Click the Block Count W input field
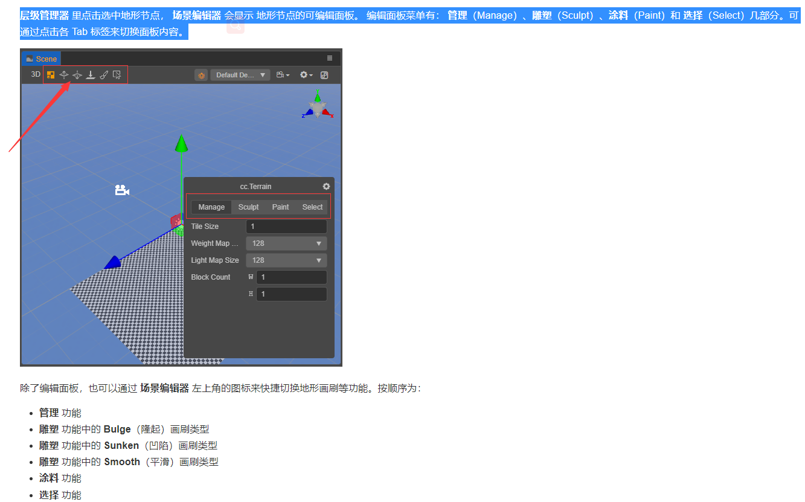The image size is (805, 502). coord(291,277)
